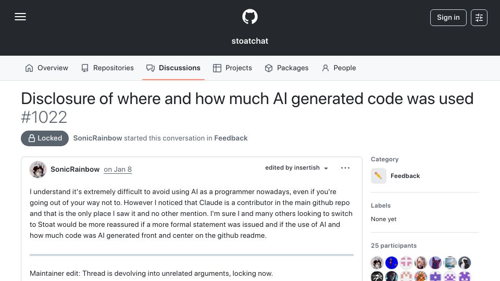
Task: Open the post's three-dot options menu
Action: tap(345, 168)
